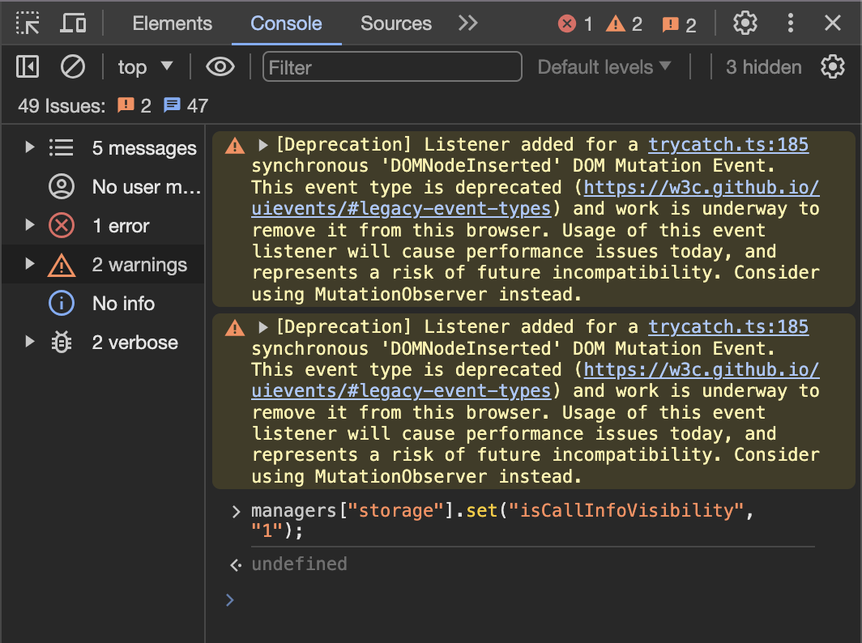Viewport: 862px width, 643px height.
Task: Click the live expression eye icon
Action: point(220,66)
